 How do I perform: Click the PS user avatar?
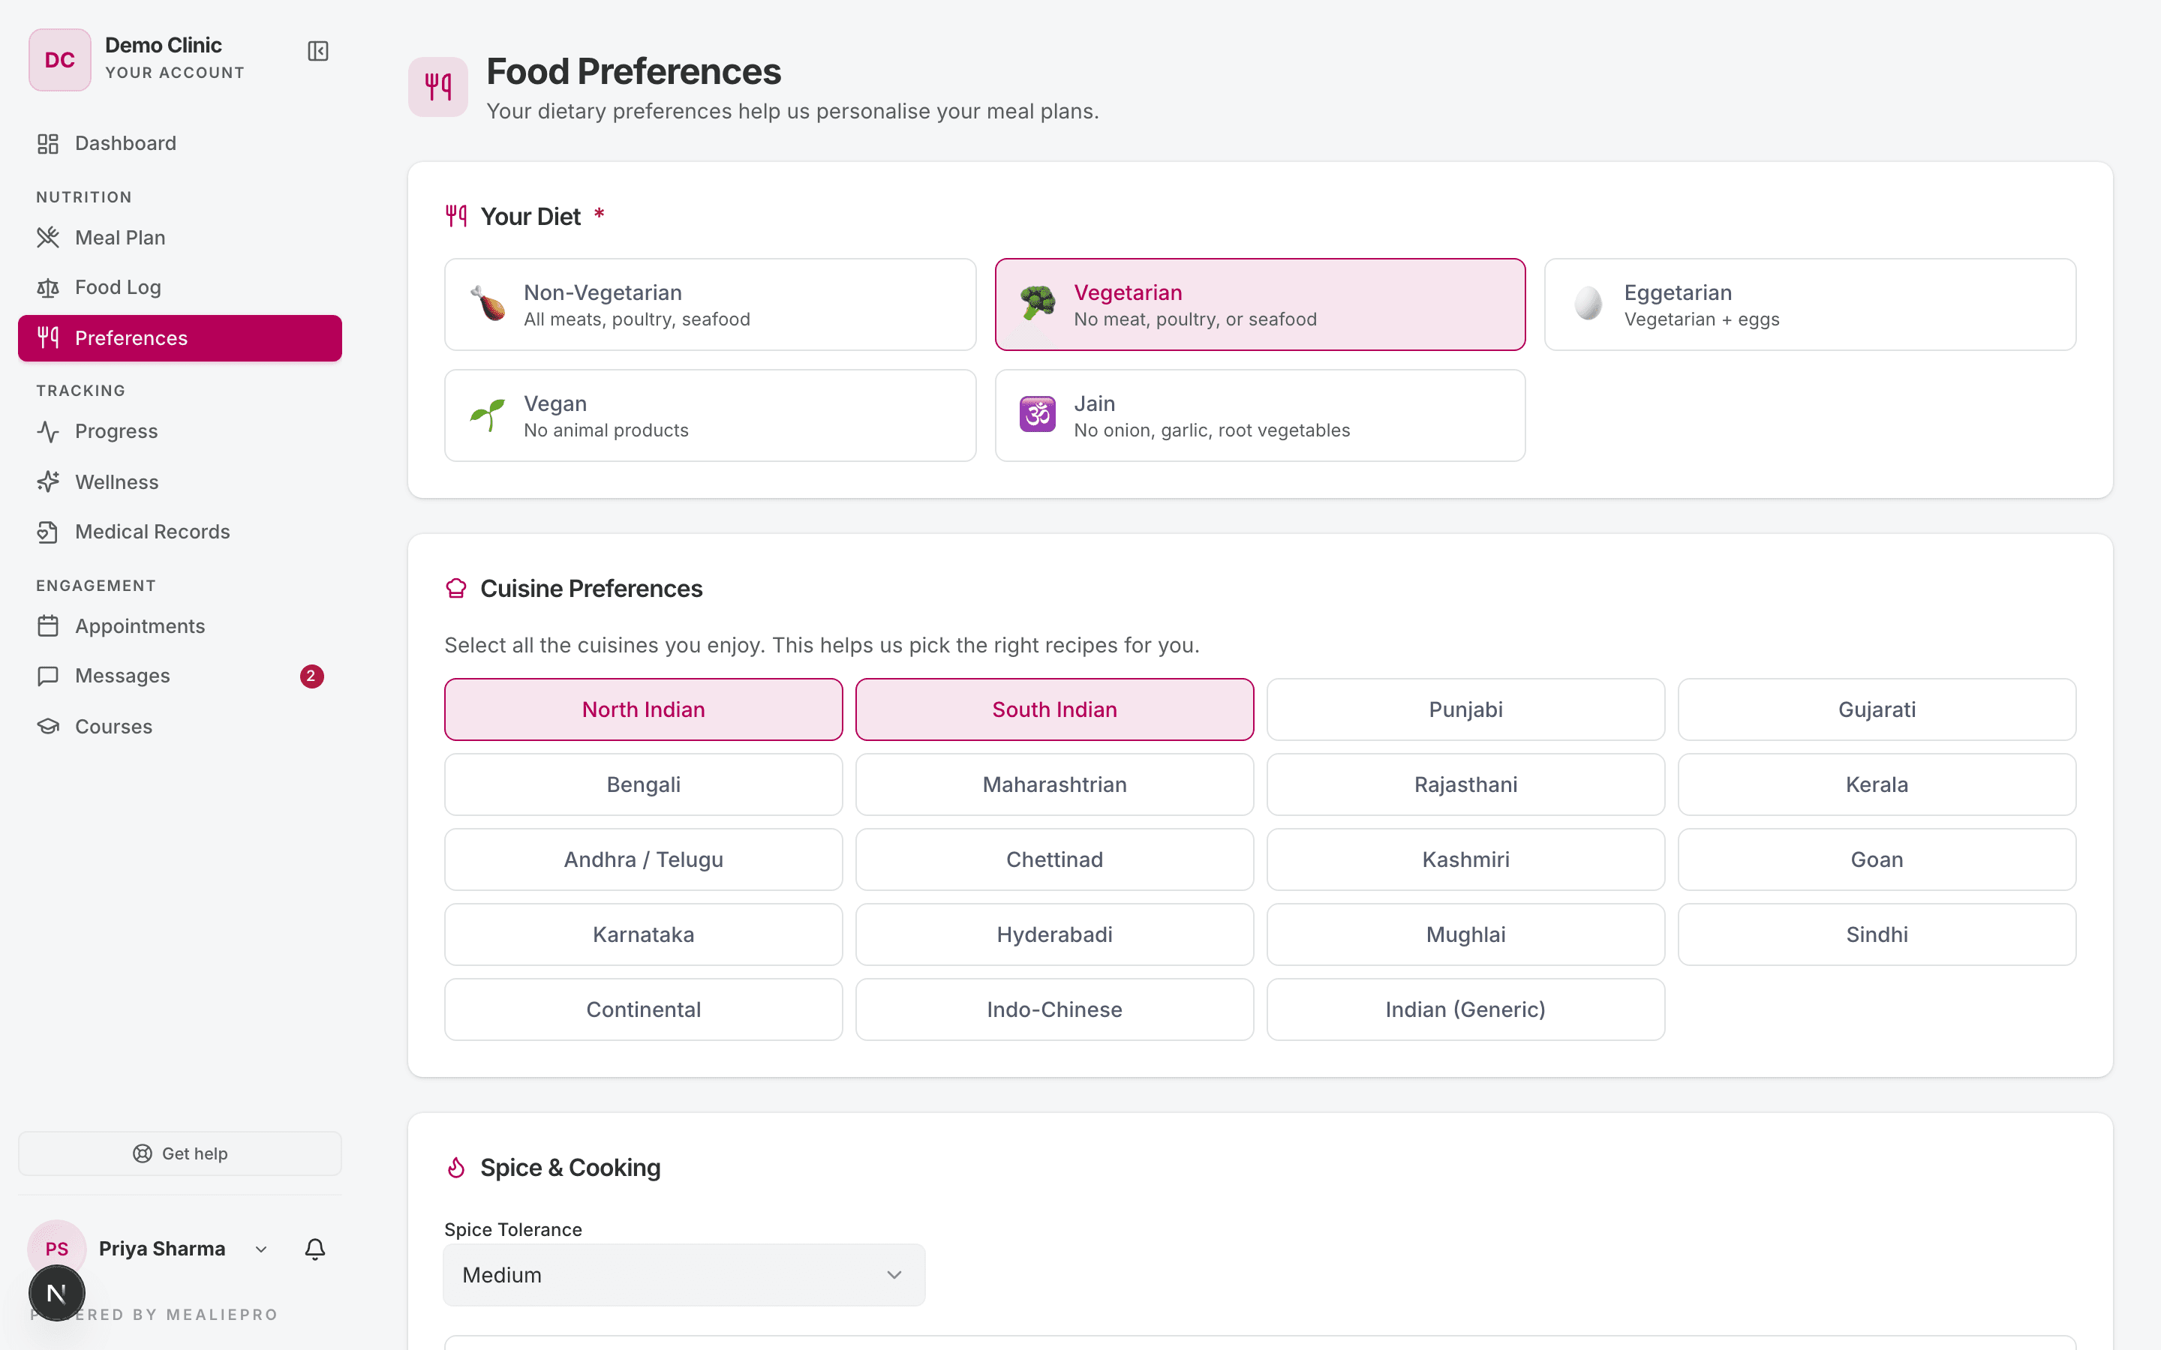57,1248
